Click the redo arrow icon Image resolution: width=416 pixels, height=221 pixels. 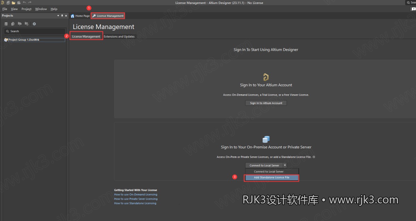click(x=29, y=3)
